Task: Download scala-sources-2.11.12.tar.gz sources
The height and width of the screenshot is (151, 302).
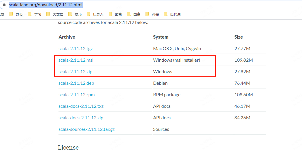Action: coord(87,129)
